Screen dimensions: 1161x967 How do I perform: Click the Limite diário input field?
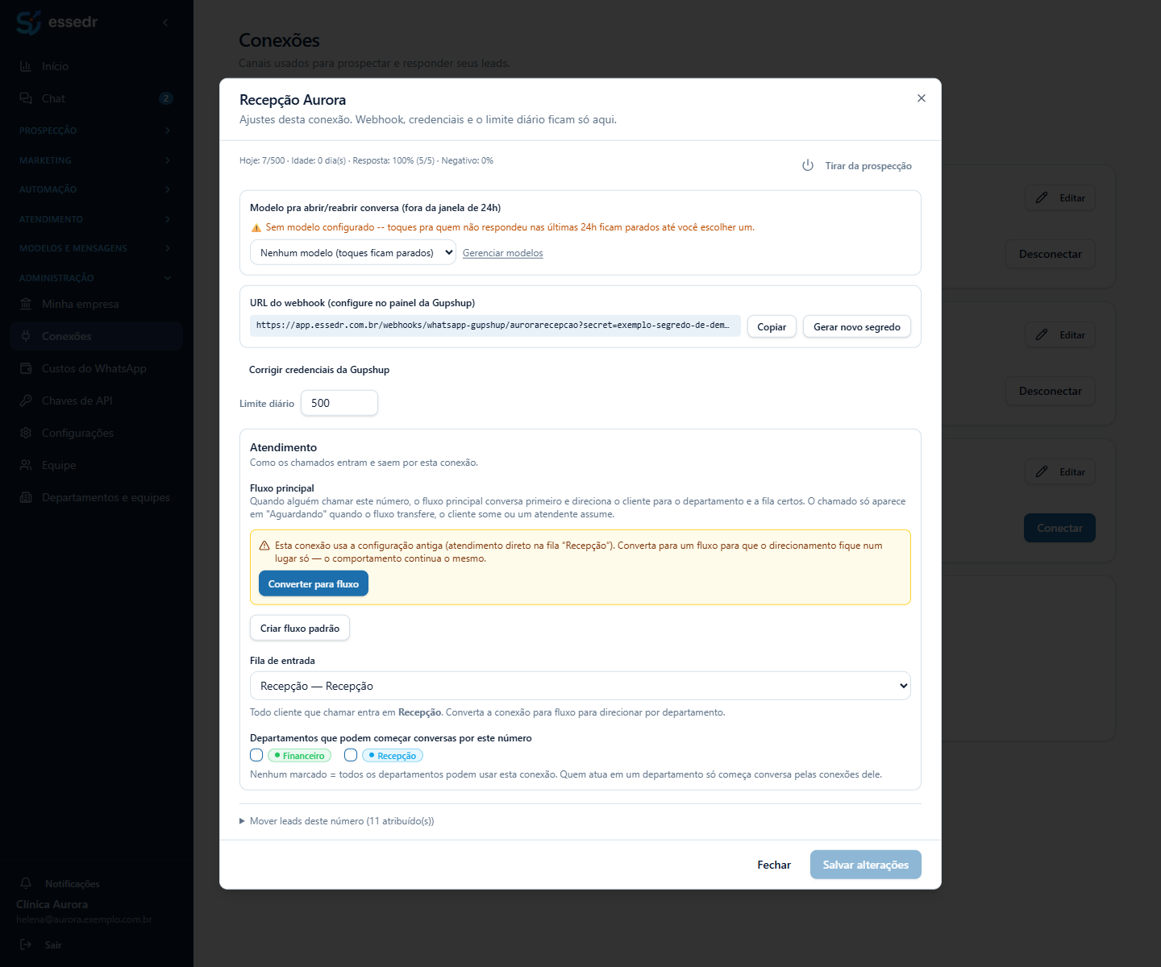[x=339, y=403]
